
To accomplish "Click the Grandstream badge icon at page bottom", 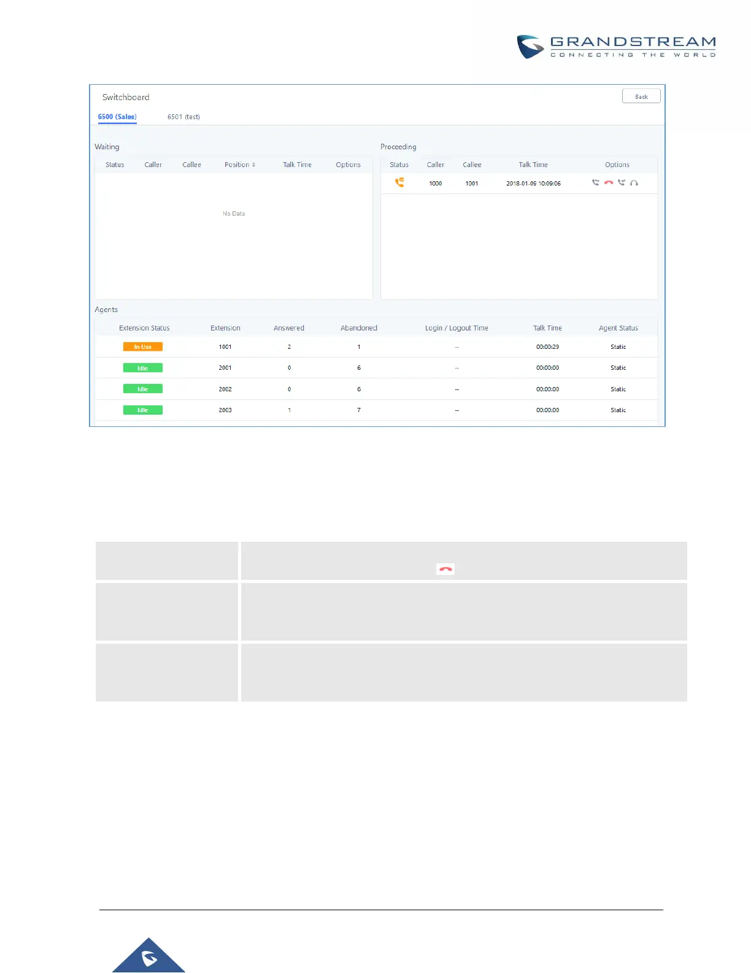I will [148, 956].
